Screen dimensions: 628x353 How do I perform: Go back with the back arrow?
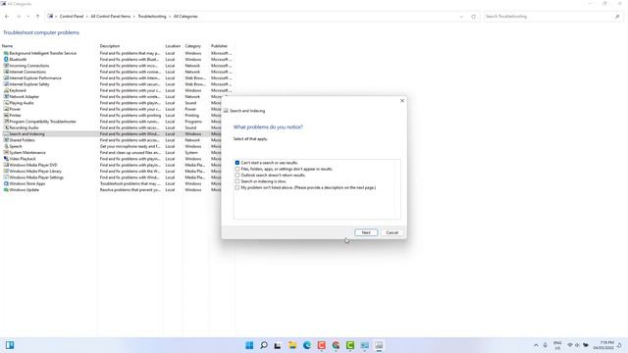(x=7, y=17)
